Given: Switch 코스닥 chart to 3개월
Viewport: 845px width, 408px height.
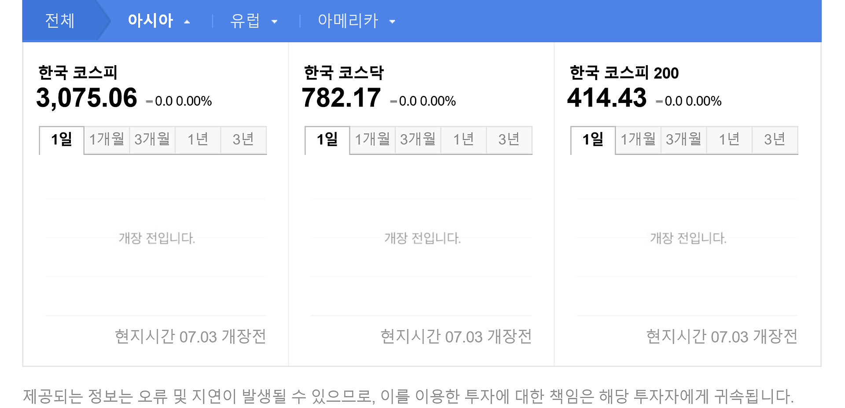Looking at the screenshot, I should 418,140.
